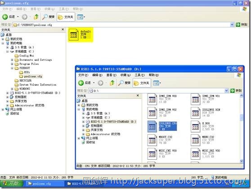Open Help menu in ESXI window
Image resolution: width=251 pixels, height=189 pixels.
(154, 75)
